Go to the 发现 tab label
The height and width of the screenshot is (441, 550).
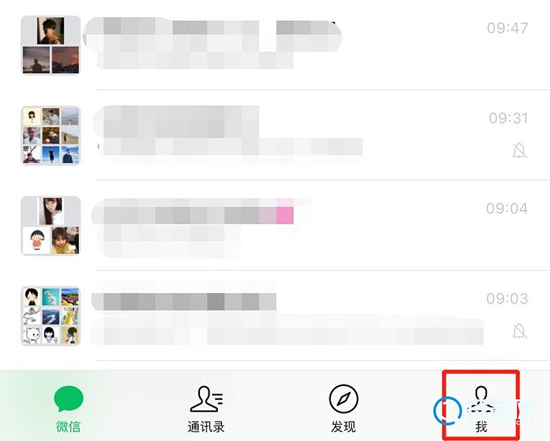343,427
